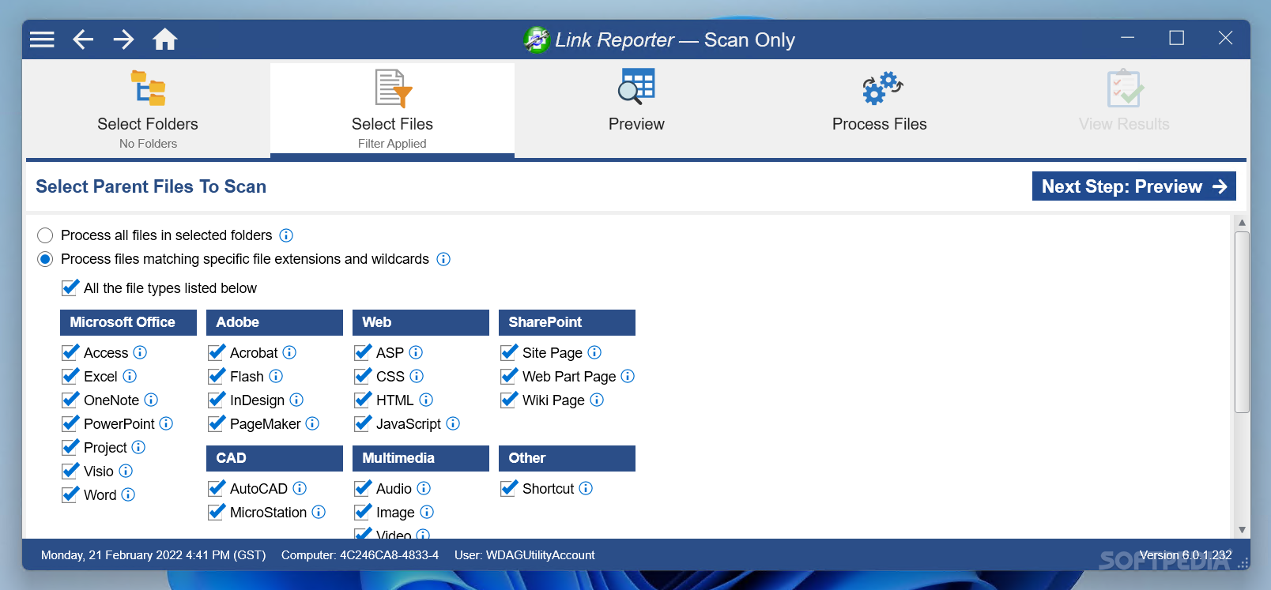Switch to the Preview tab
The height and width of the screenshot is (590, 1271).
636,109
